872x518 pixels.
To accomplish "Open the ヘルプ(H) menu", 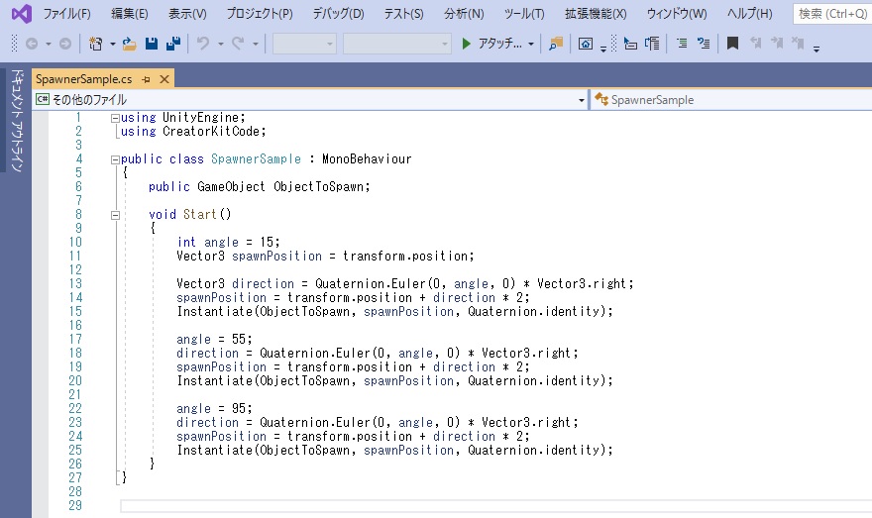I will [x=750, y=13].
